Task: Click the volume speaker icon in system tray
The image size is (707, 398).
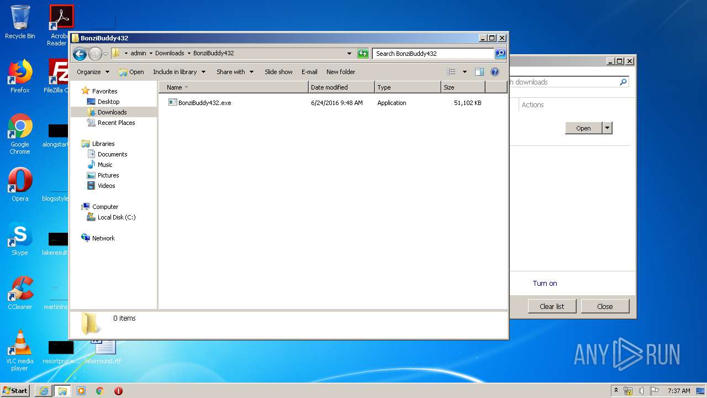Action: click(641, 390)
